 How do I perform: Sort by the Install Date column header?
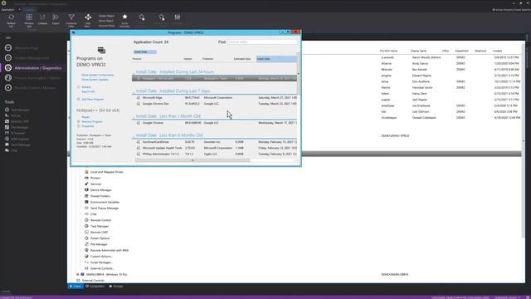click(276, 59)
